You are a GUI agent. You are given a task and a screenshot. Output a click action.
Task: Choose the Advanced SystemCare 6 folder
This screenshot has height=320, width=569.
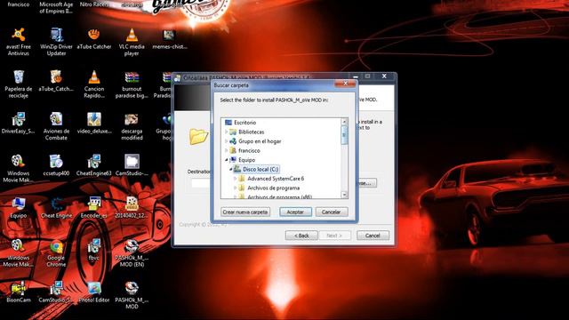tap(276, 179)
